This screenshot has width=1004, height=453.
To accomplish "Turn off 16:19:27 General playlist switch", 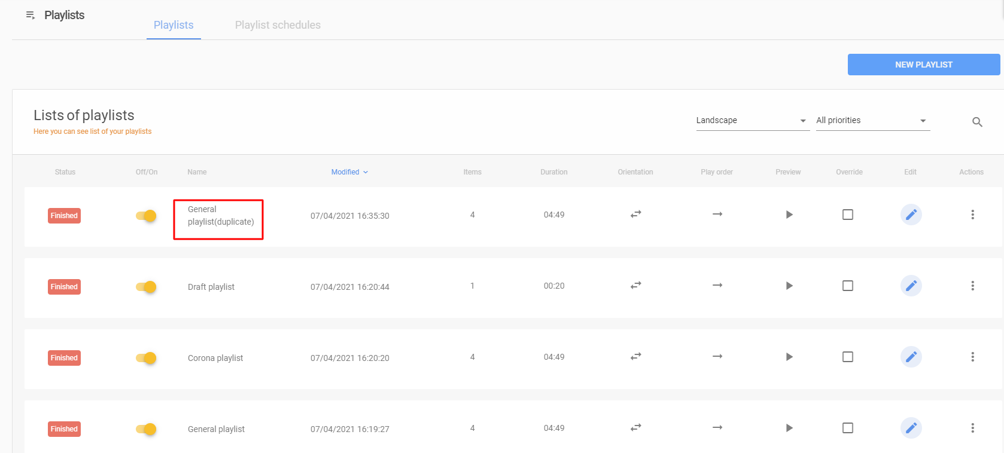I will [146, 429].
